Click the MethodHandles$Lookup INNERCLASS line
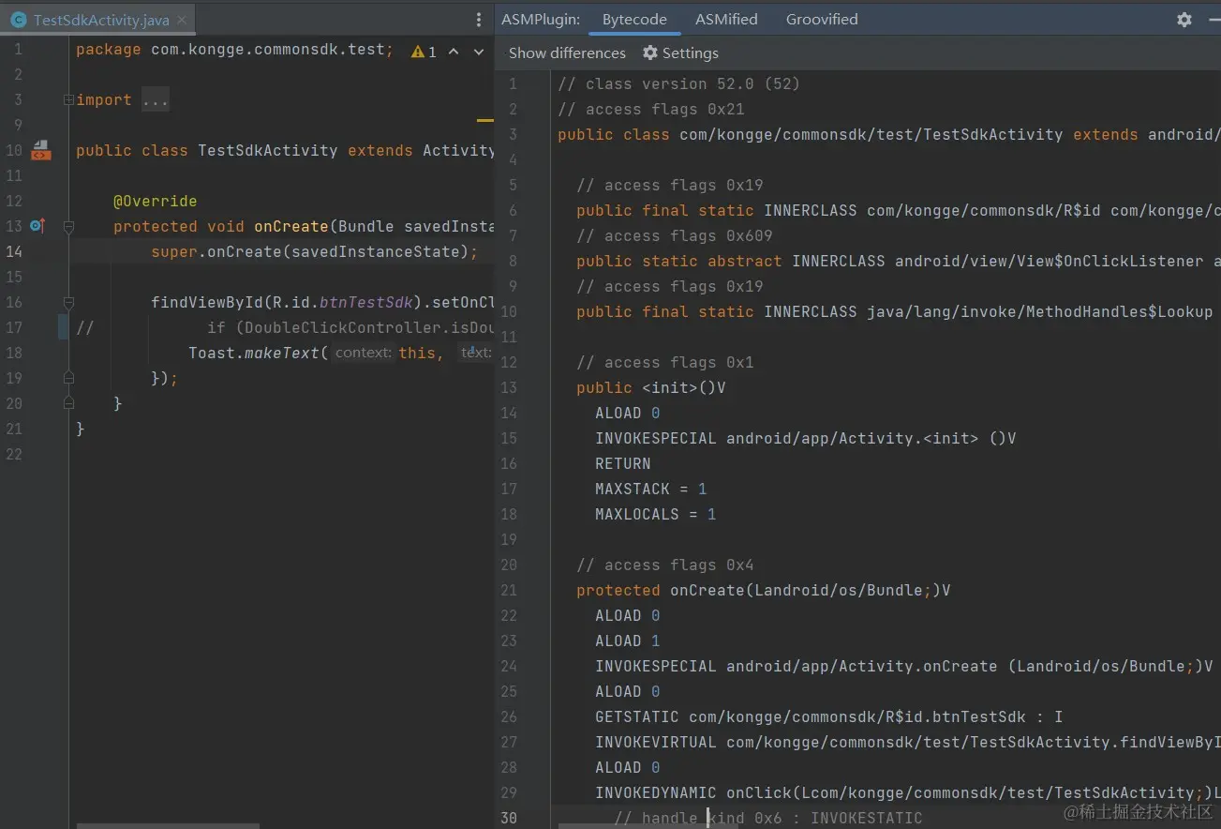Viewport: 1221px width, 829px height. 895,311
